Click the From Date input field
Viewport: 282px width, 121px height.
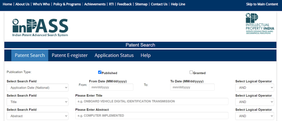click(x=111, y=87)
